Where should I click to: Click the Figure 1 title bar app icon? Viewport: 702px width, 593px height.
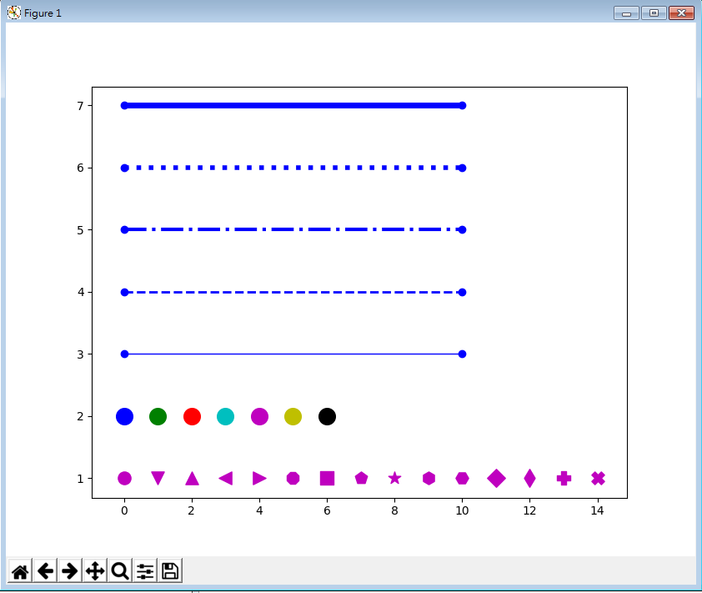pyautogui.click(x=14, y=13)
